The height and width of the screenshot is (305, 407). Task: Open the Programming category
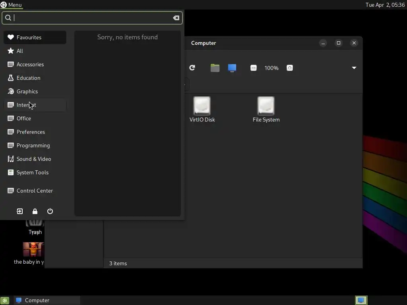coord(35,145)
